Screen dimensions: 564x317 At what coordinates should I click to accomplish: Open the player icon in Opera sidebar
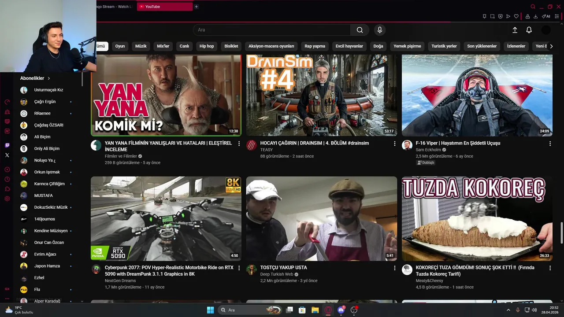tap(7, 170)
